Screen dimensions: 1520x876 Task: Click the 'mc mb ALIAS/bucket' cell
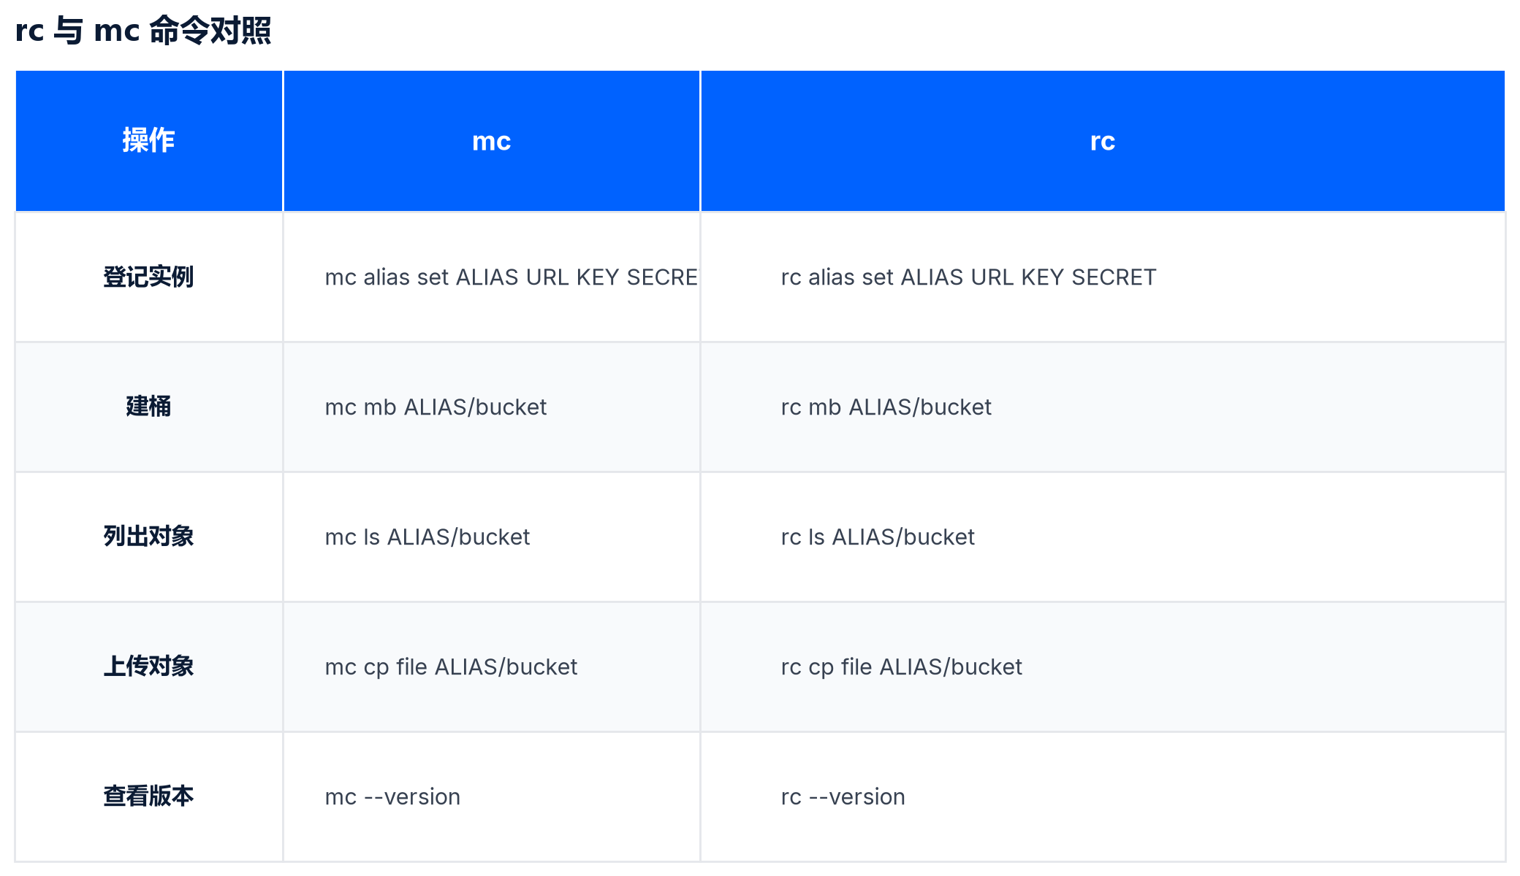click(x=491, y=407)
